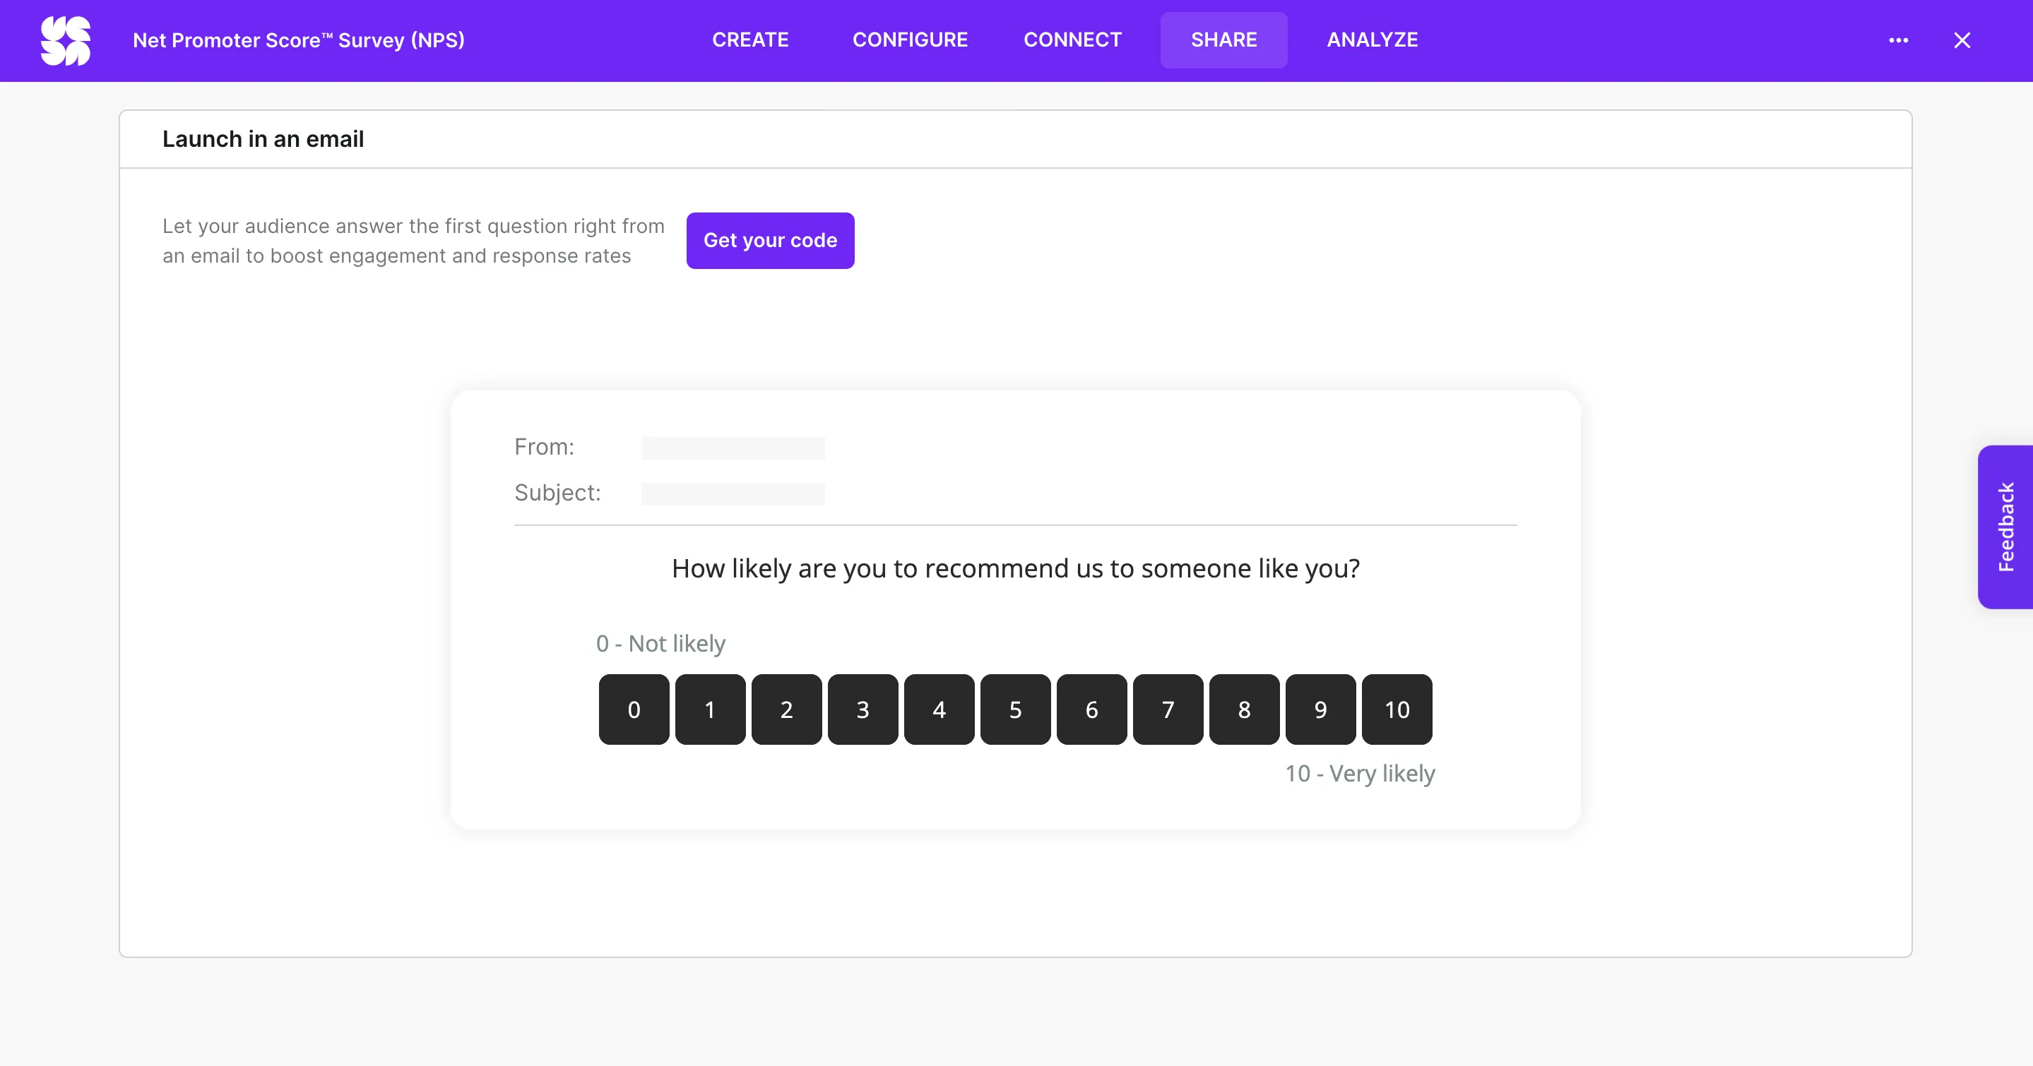Pick rating 6 in the NPS scale
The image size is (2033, 1066).
pos(1091,709)
